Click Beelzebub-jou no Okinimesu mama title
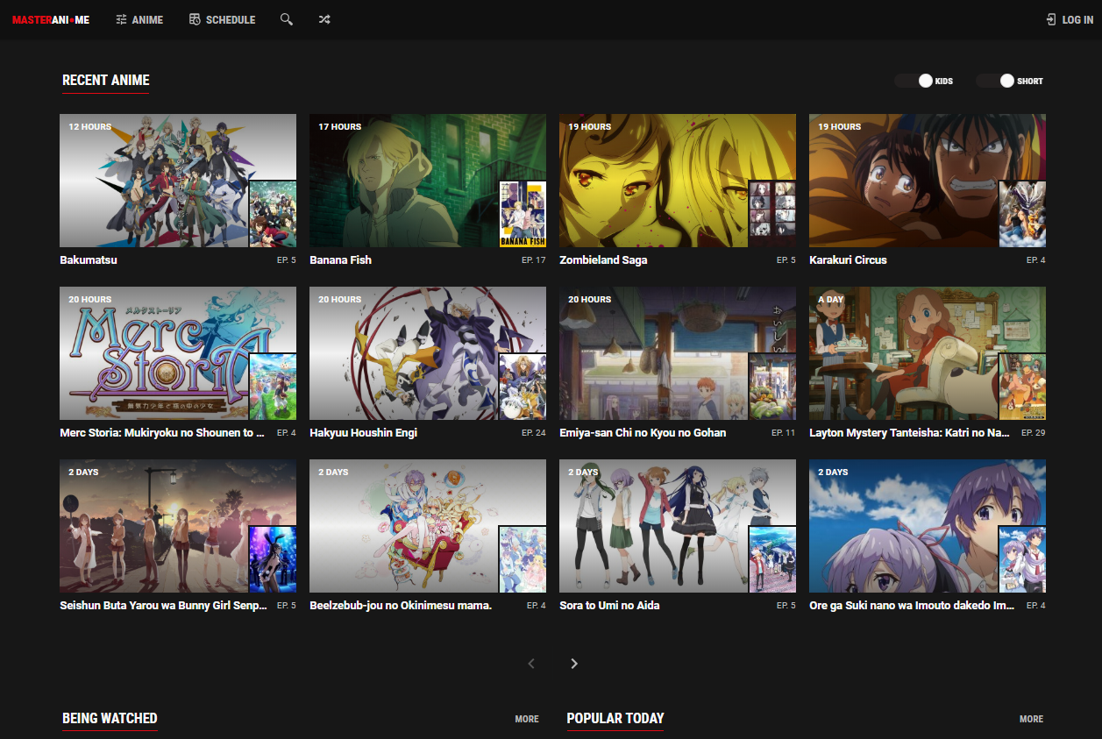Screen dimensions: 1102x739 [401, 606]
